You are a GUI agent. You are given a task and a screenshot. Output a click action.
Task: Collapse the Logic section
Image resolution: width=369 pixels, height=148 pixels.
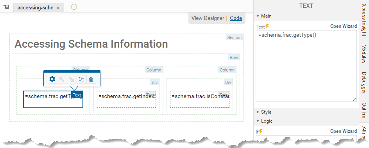[258, 121]
